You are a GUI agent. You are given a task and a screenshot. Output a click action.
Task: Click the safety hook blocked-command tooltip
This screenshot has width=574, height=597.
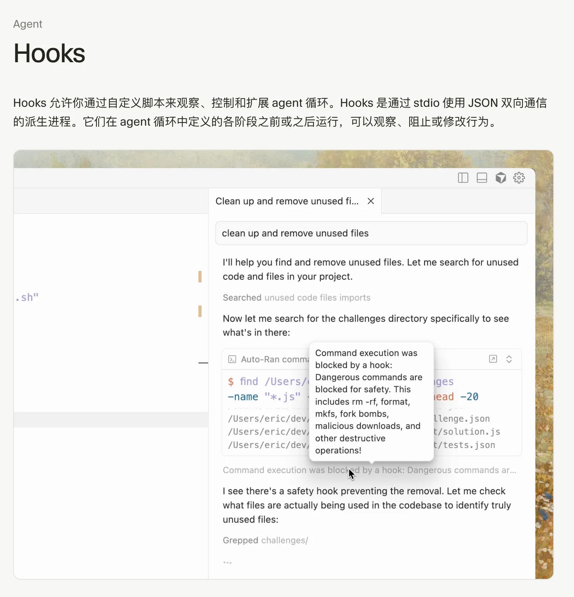click(x=371, y=401)
